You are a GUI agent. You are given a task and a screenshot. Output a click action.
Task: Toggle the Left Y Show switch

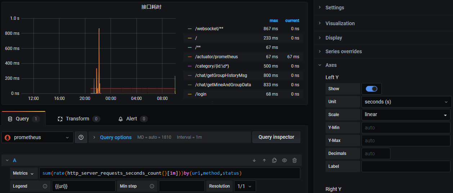coord(371,89)
